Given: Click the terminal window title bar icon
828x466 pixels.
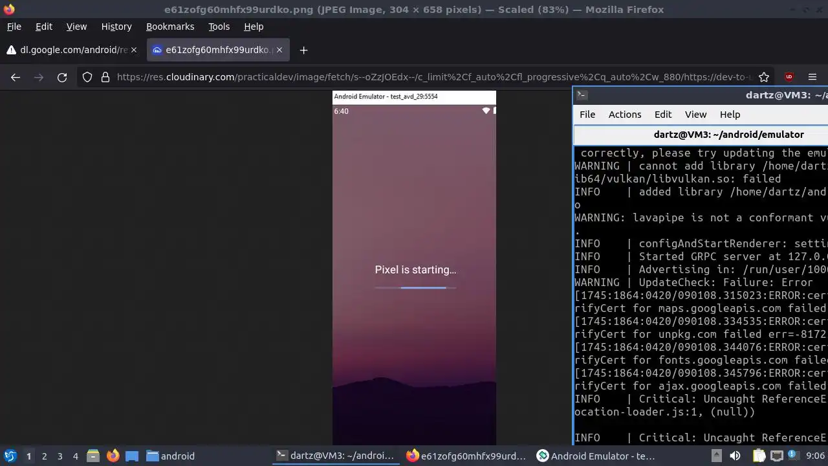Looking at the screenshot, I should click(582, 95).
